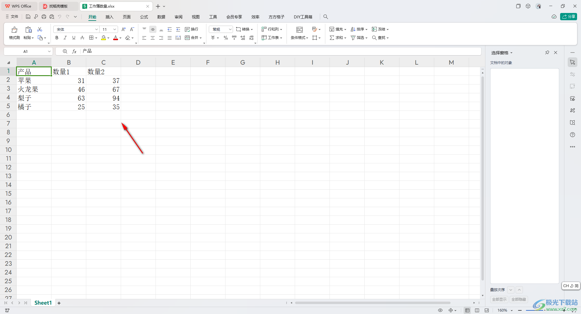Open the font name dropdown (宋体)
Viewport: 581px width, 314px height.
tap(97, 29)
